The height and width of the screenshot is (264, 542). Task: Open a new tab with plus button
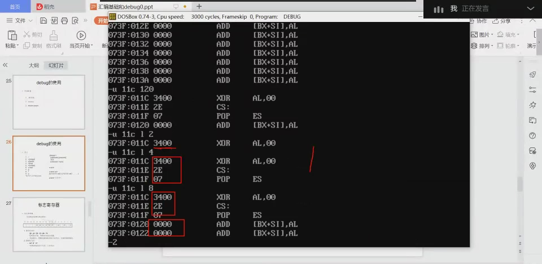199,6
